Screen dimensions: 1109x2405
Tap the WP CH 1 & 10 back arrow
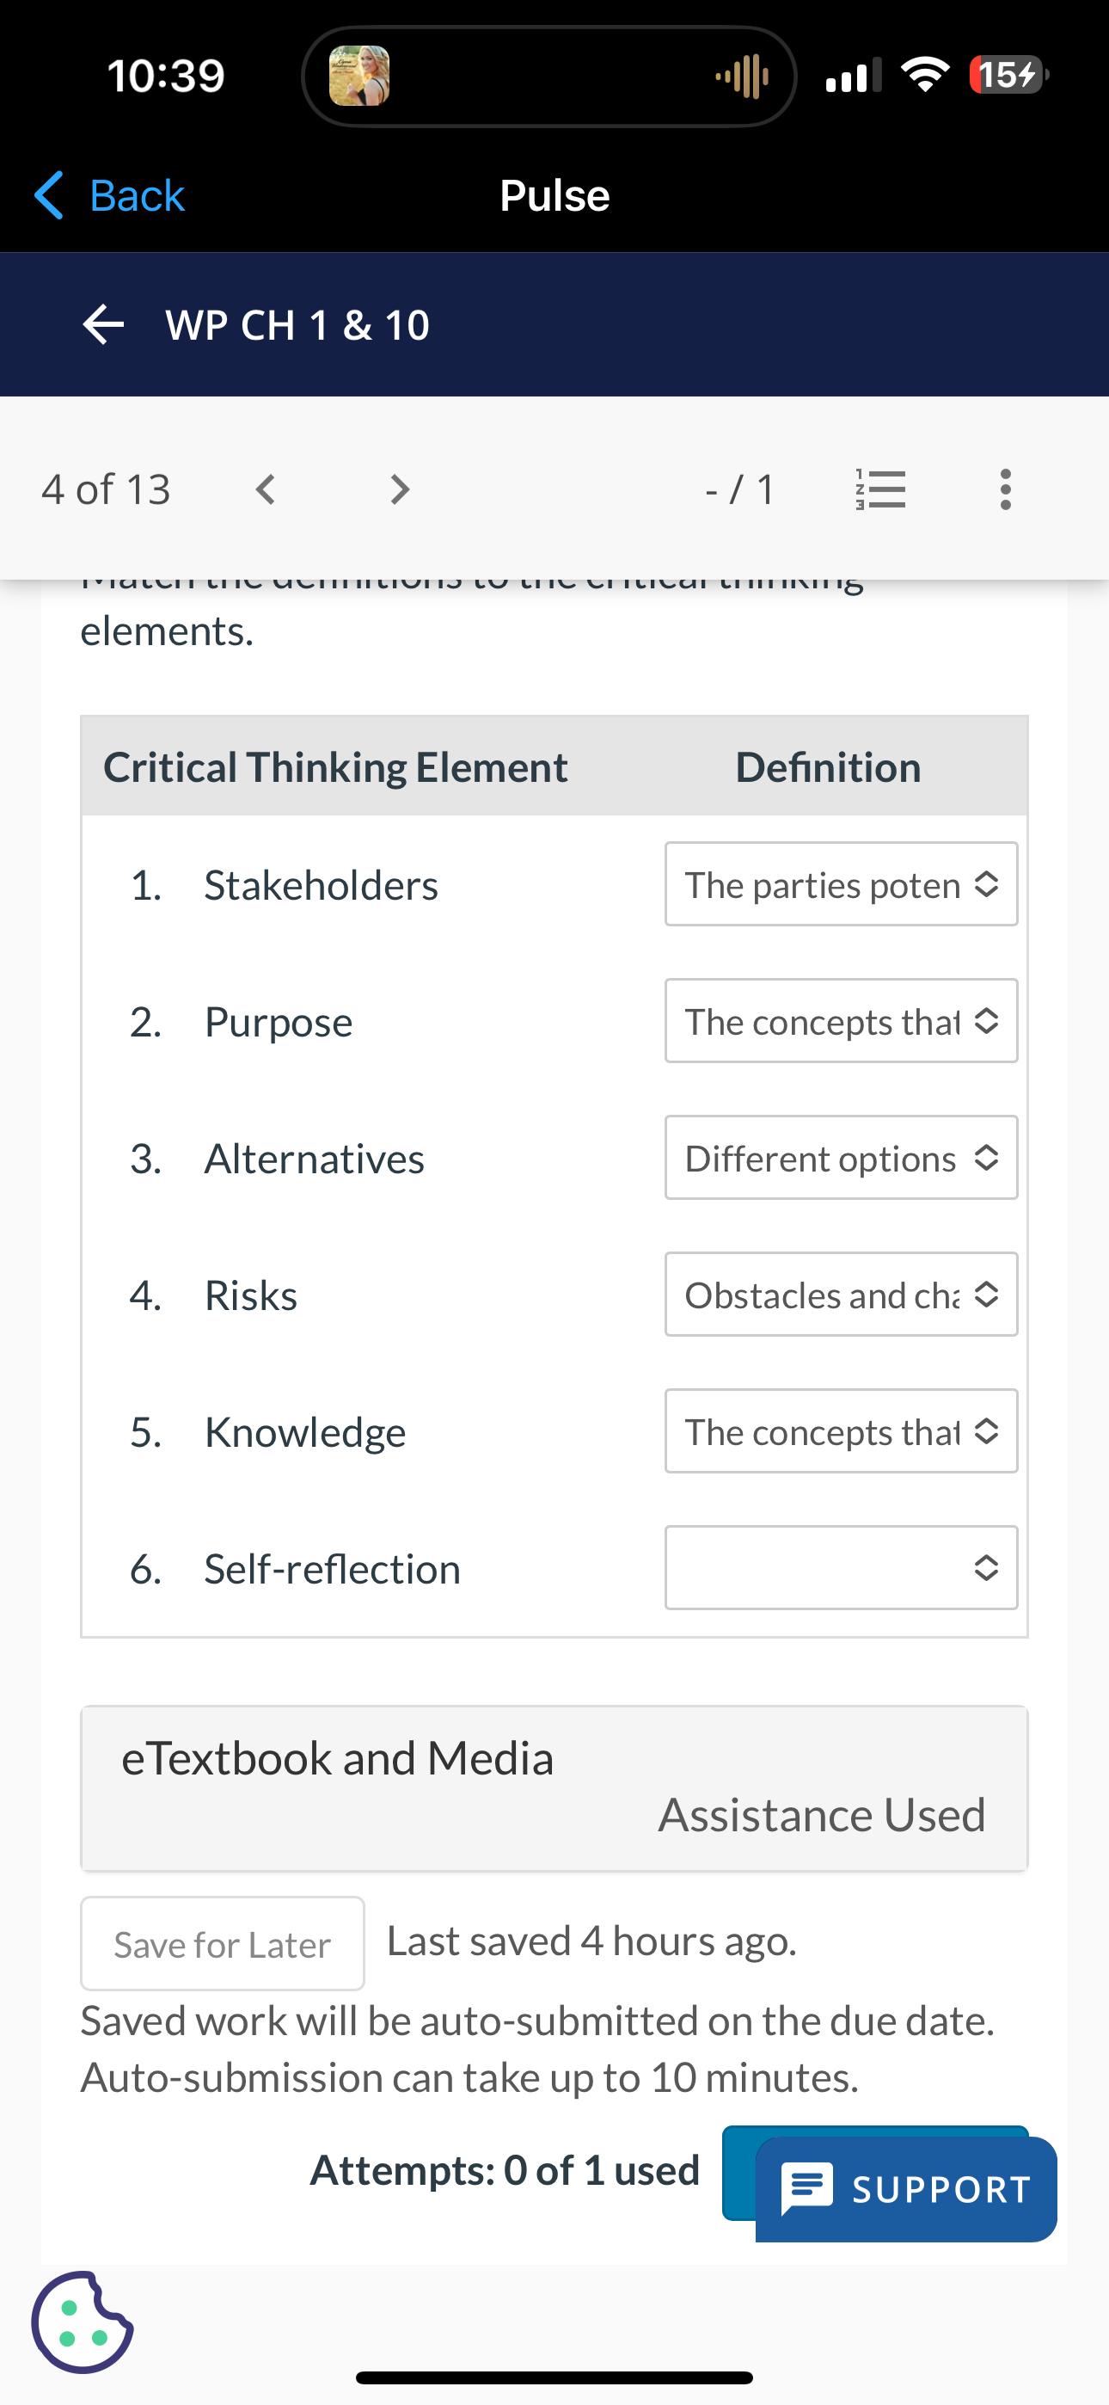pos(102,325)
